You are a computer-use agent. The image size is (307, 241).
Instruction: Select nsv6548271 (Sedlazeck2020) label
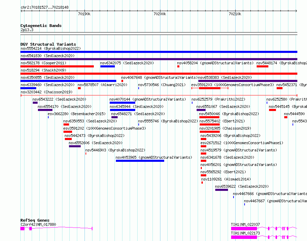(138, 114)
